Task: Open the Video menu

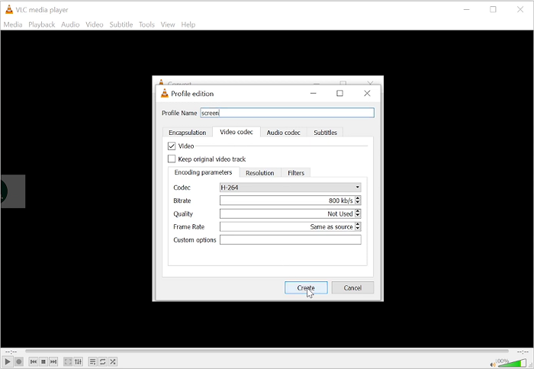Action: [95, 24]
